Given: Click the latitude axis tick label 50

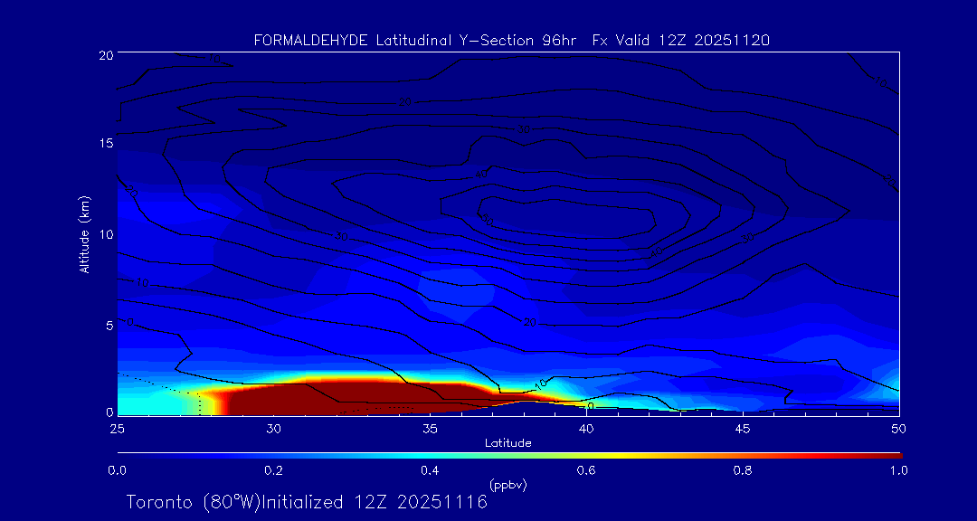Looking at the screenshot, I should [899, 428].
